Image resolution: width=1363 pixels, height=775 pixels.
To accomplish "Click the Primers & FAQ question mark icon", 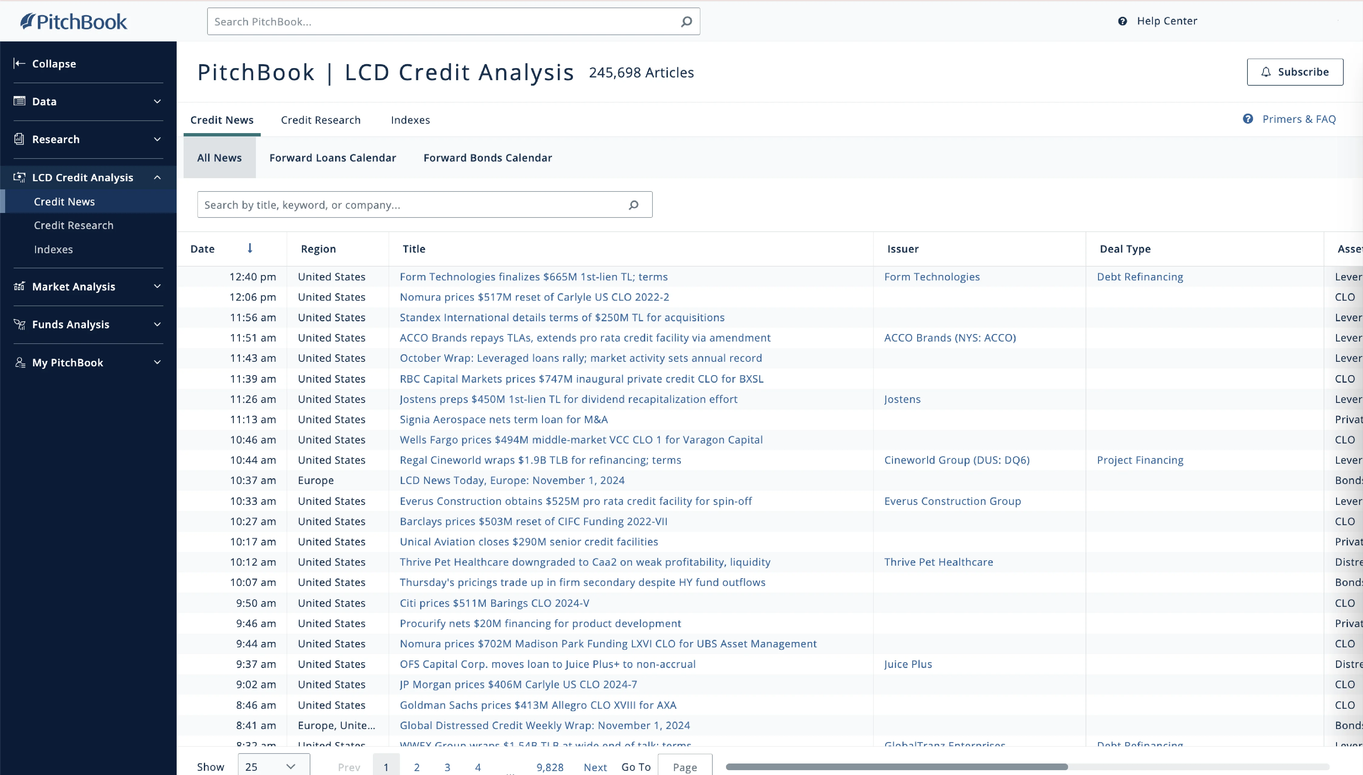I will [x=1248, y=119].
